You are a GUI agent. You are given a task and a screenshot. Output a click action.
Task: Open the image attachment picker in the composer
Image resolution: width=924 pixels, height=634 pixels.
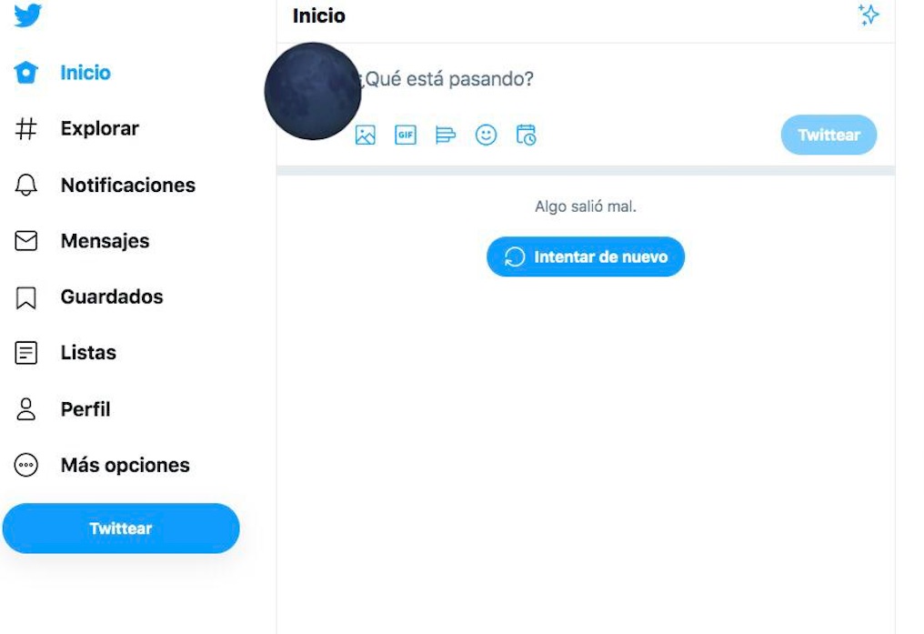365,135
